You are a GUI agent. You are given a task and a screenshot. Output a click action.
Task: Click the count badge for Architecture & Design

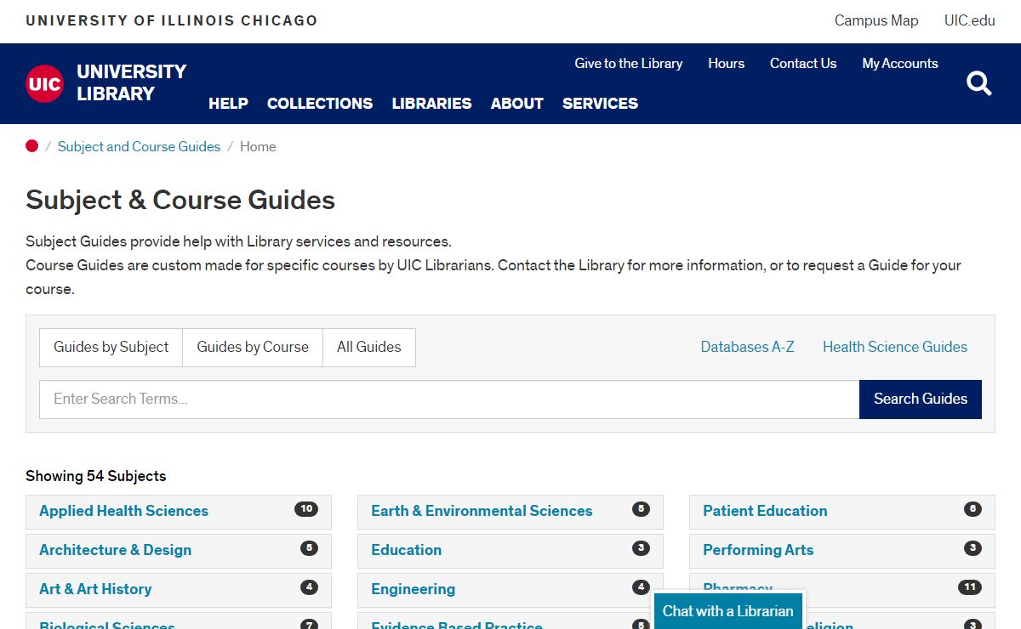click(309, 548)
